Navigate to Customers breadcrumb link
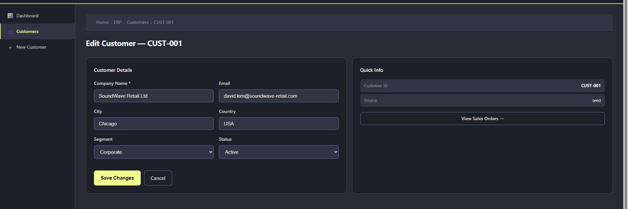Screen dimensions: 628x209 click(137, 22)
